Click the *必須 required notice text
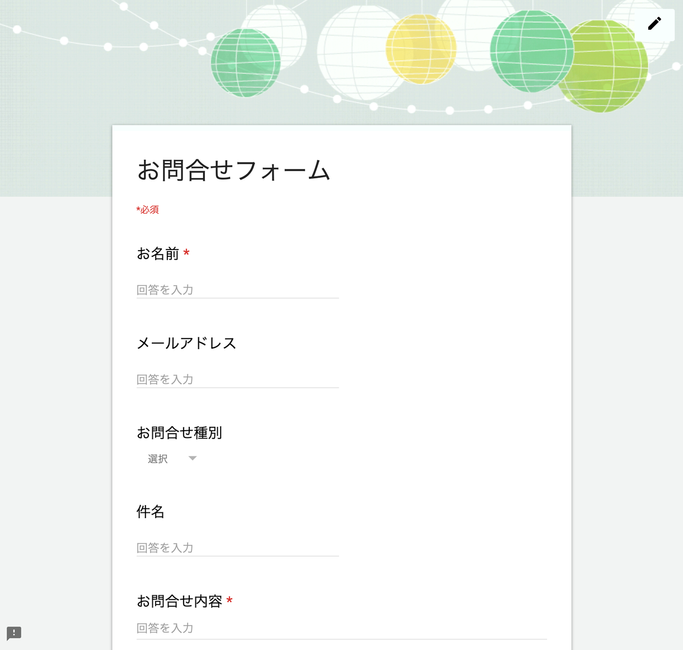Screen dimensions: 683x650 point(148,210)
